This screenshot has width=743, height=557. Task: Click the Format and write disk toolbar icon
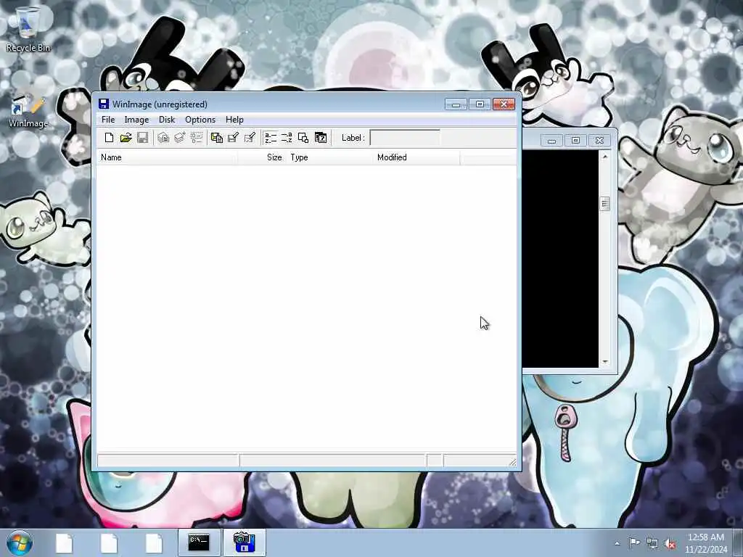250,138
